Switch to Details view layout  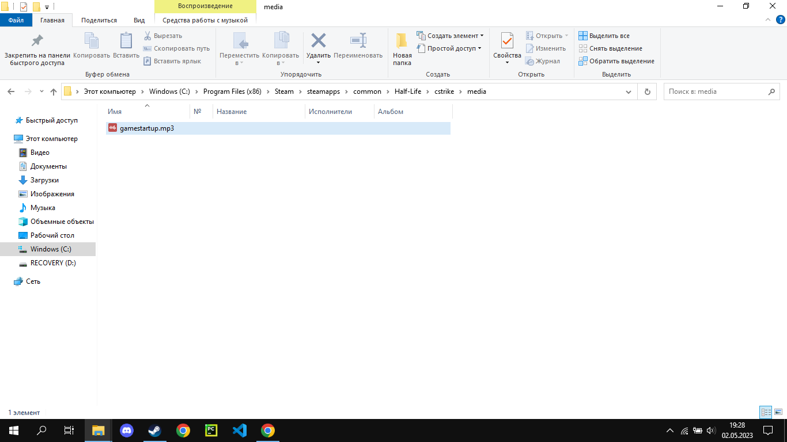coord(766,412)
